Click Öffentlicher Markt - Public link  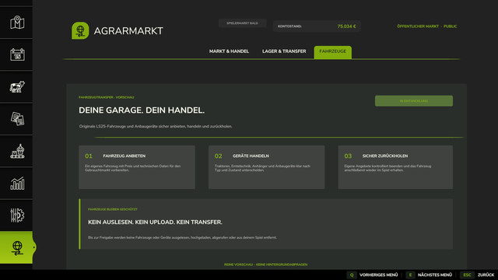pos(427,26)
